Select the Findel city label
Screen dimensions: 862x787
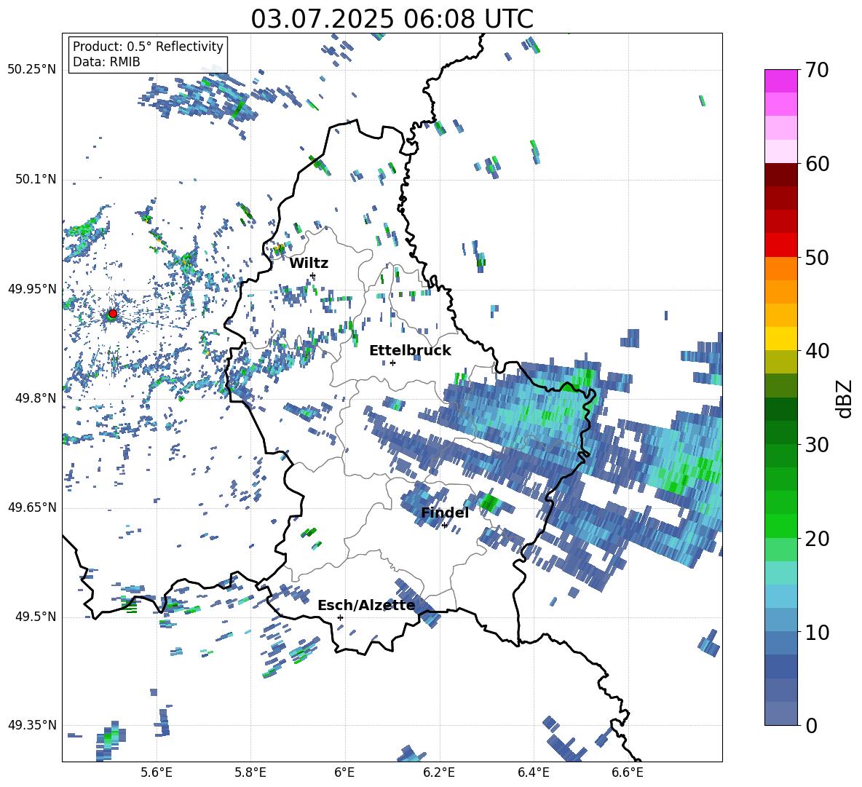pyautogui.click(x=445, y=513)
